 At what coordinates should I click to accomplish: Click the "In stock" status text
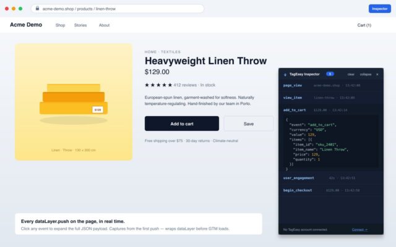208,85
